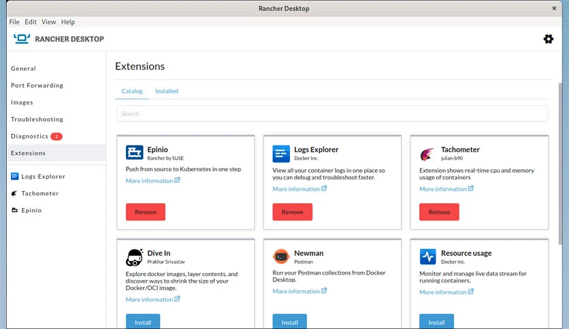This screenshot has width=569, height=329.
Task: Click 'Docker Inc.' under Resource usage
Action: [453, 262]
